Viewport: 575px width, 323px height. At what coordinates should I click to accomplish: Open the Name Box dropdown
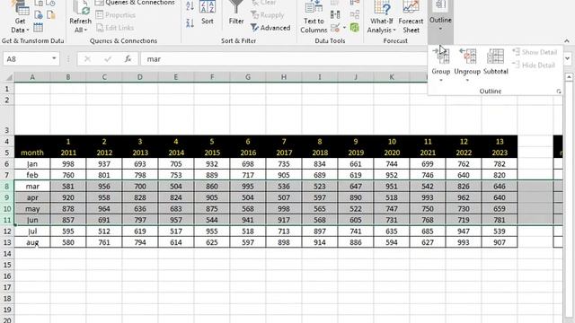(x=54, y=58)
